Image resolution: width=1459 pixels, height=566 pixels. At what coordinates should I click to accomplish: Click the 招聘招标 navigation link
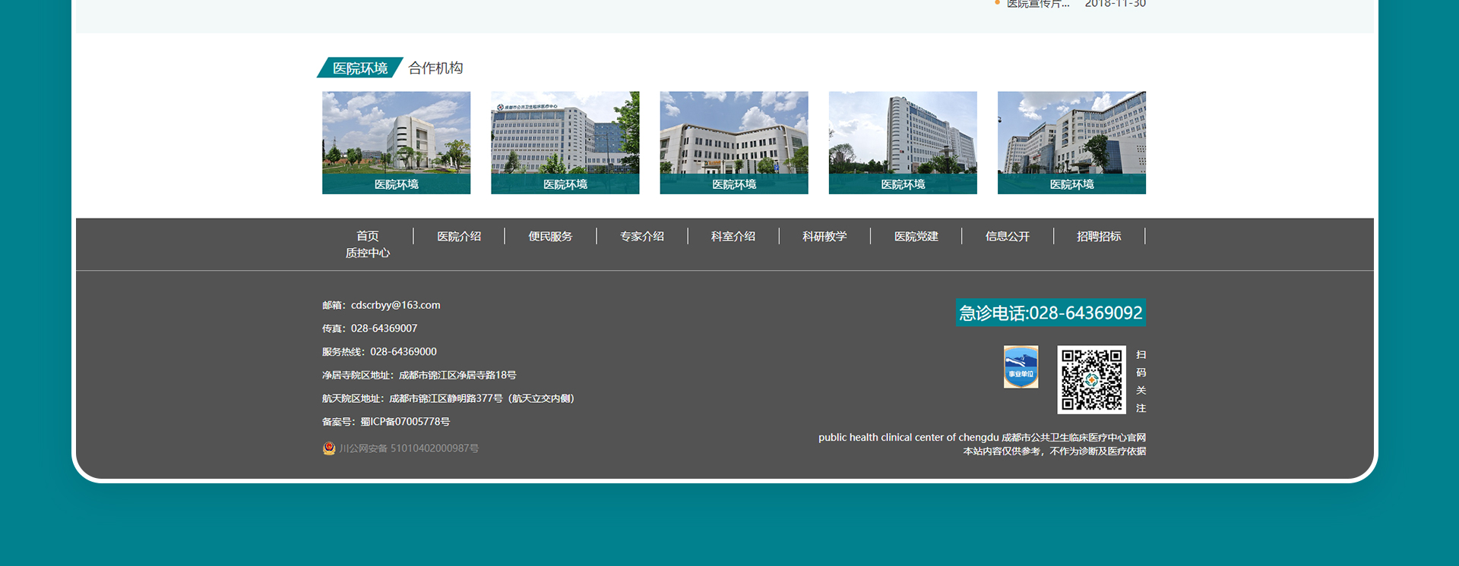(x=1099, y=236)
